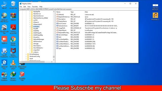Expand the WwanSvc key chevron

[x=30, y=37]
